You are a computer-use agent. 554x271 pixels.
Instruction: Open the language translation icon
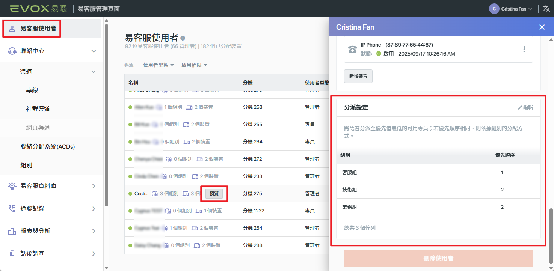(546, 9)
